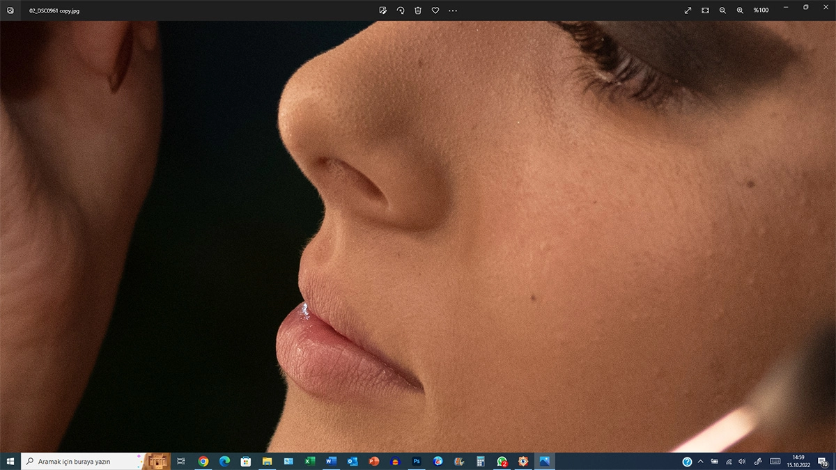
Task: Open the three-dot See more menu
Action: [453, 10]
